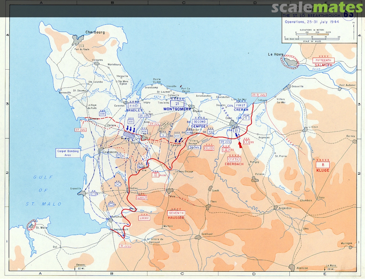The height and width of the screenshot is (279, 365).
Task: Open the scalemates watermark logo
Action: [317, 7]
